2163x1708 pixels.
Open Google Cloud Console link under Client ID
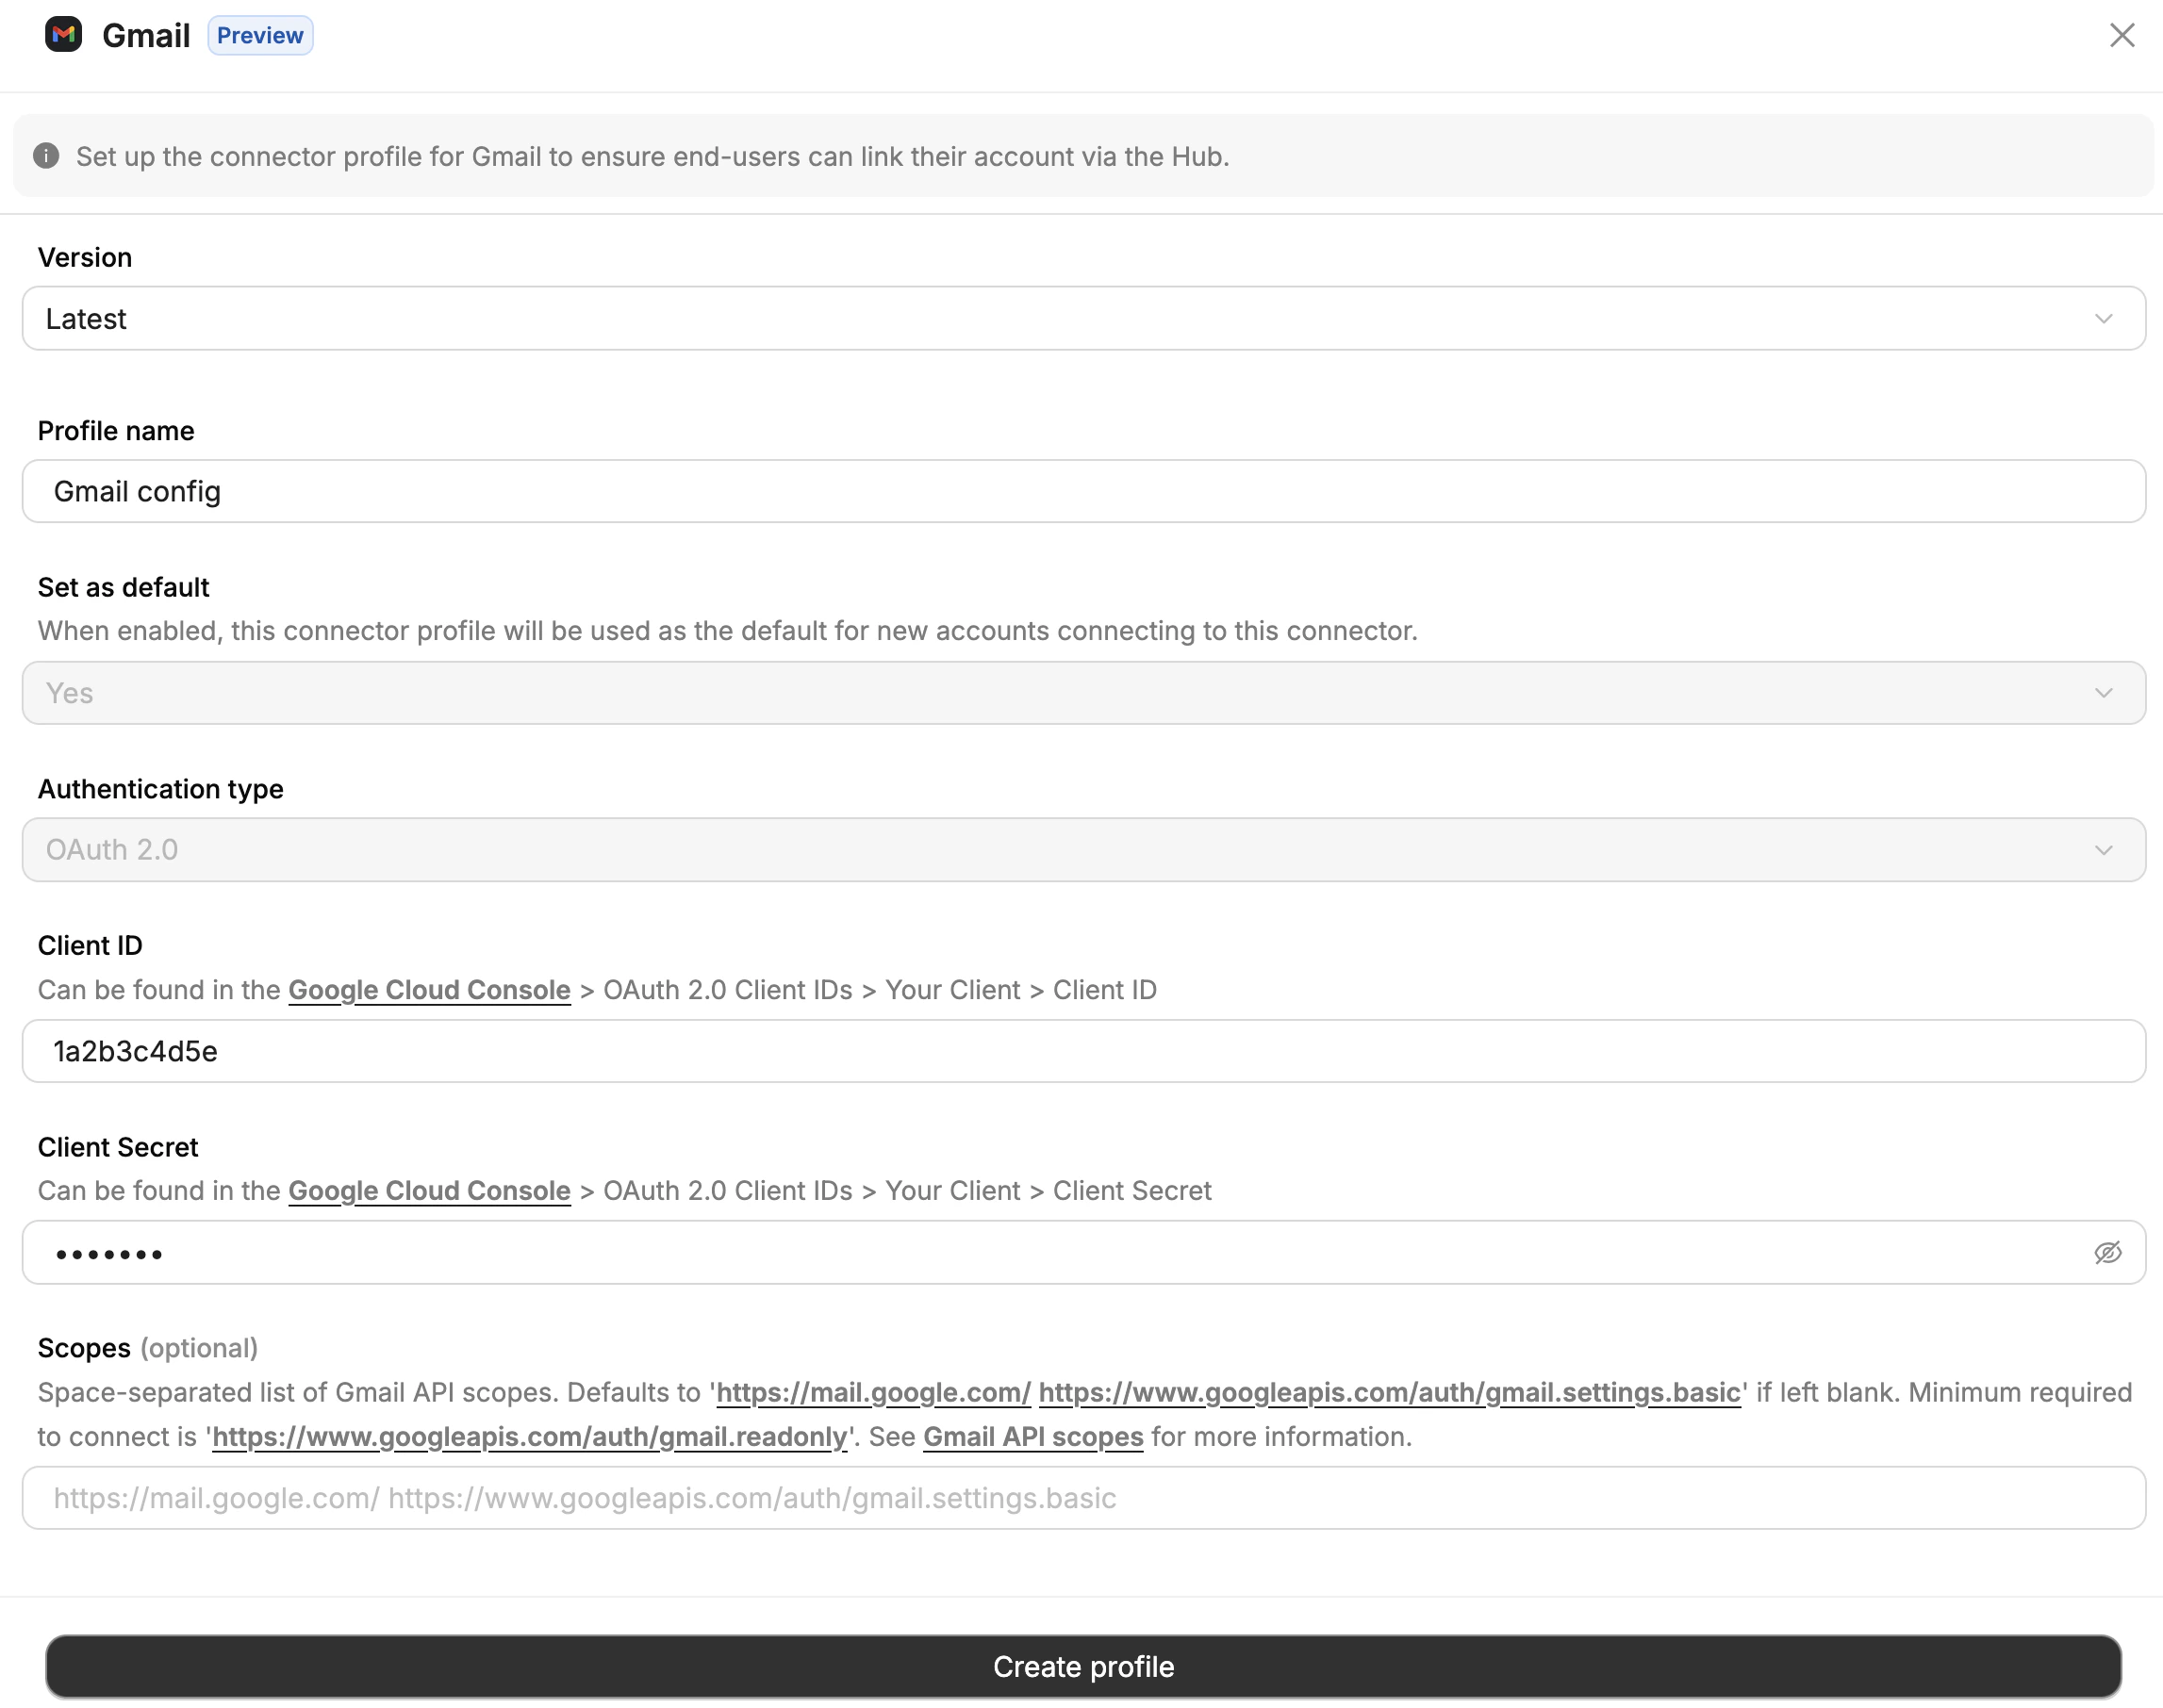click(429, 990)
